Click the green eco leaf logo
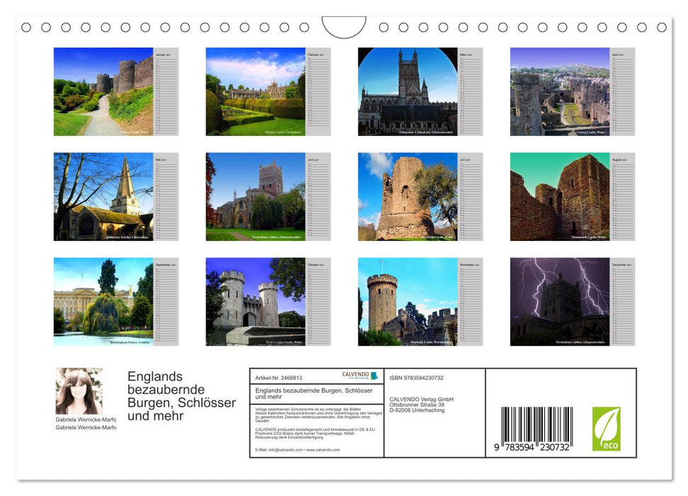Image resolution: width=688 pixels, height=496 pixels. tap(607, 429)
